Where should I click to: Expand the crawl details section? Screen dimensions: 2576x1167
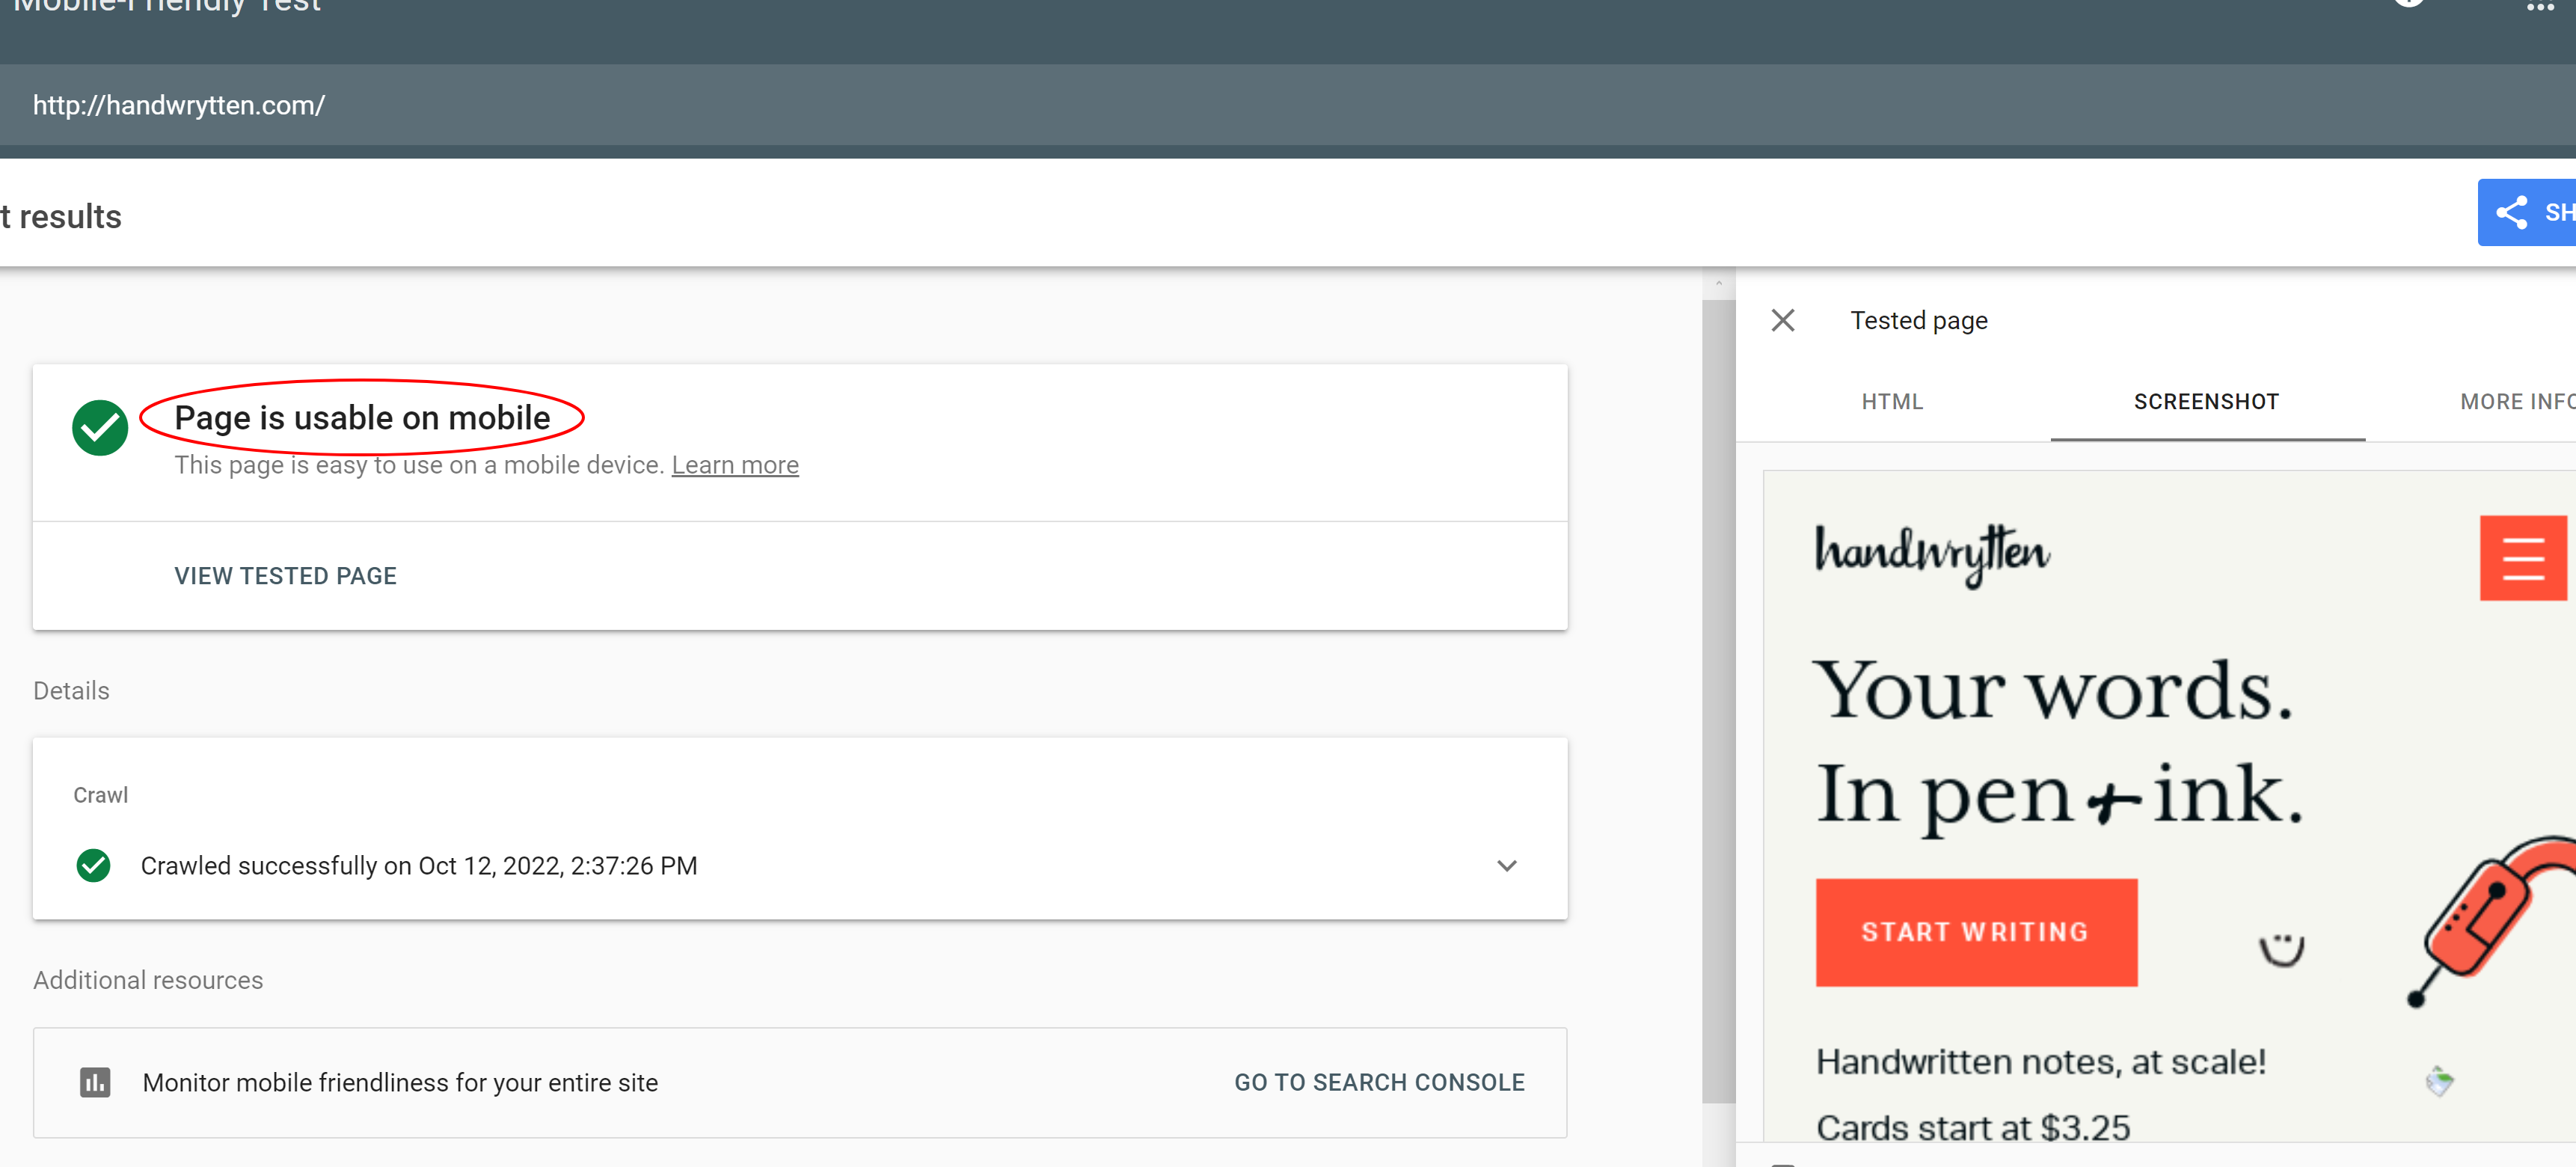point(1507,866)
